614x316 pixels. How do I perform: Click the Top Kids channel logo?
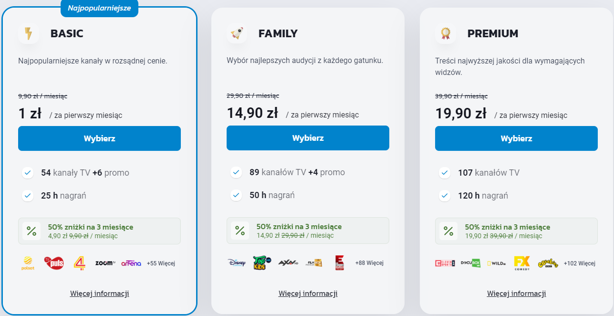[262, 263]
